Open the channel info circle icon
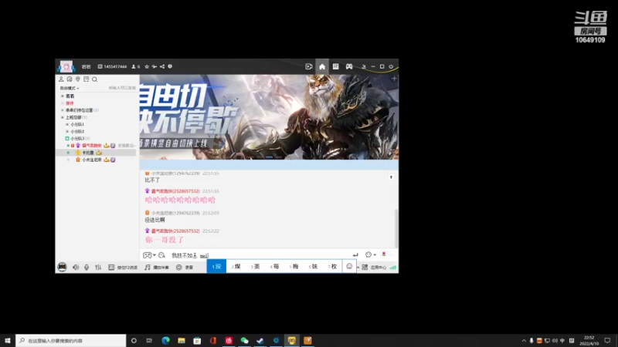 coord(170,66)
